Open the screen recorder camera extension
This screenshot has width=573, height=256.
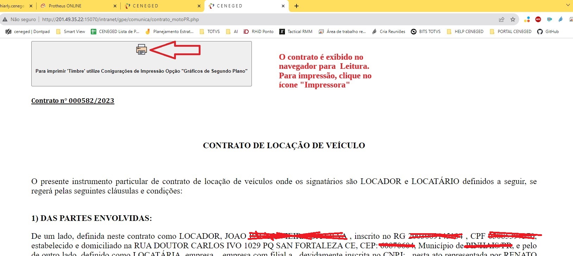549,19
